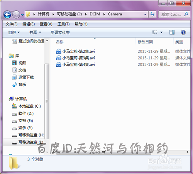Click the greyed Forward arrow button
193x174 pixels.
[16, 14]
